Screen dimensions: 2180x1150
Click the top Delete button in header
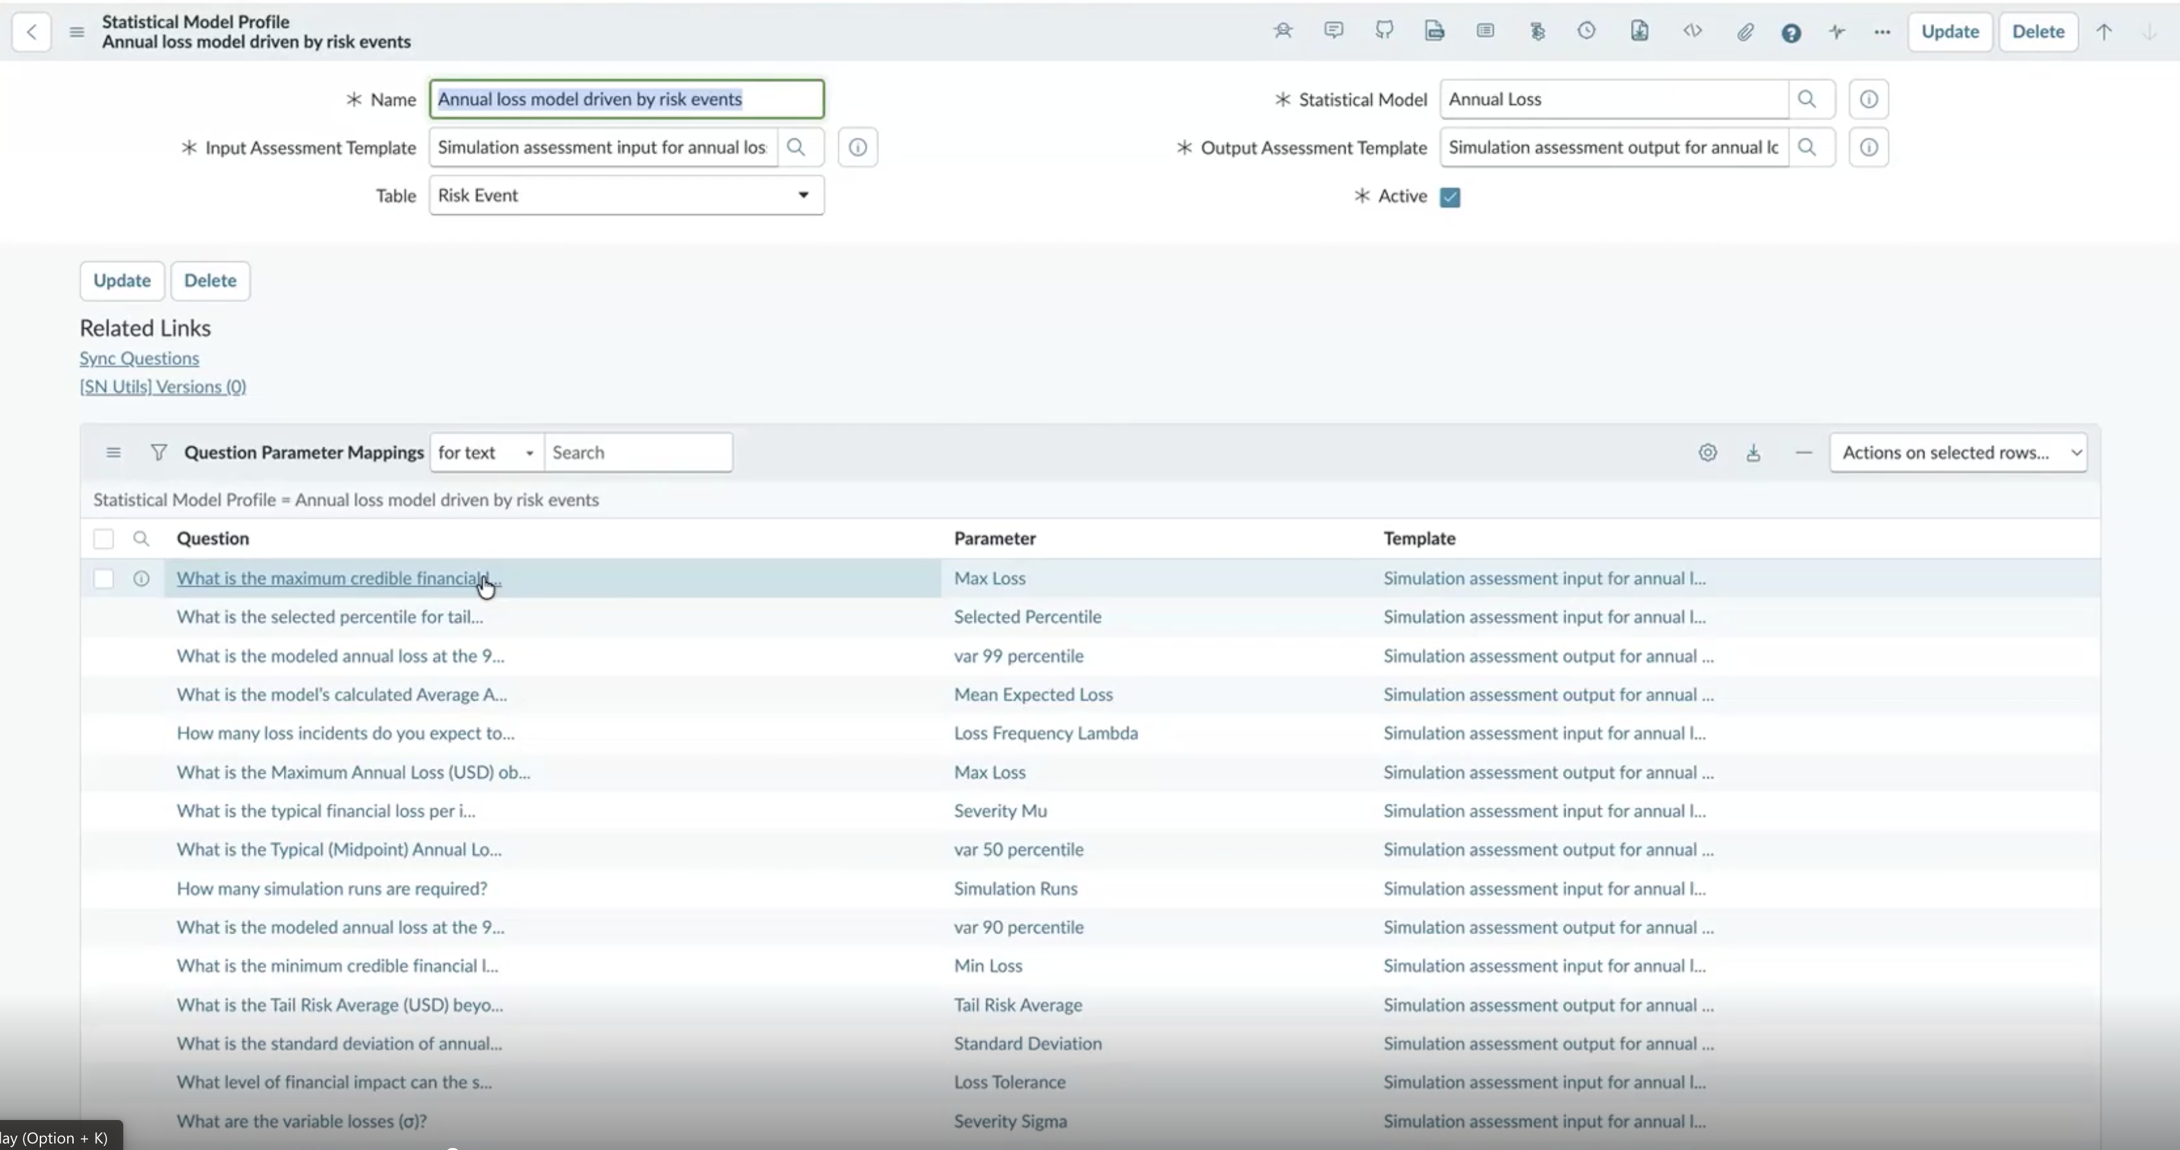tap(2038, 32)
